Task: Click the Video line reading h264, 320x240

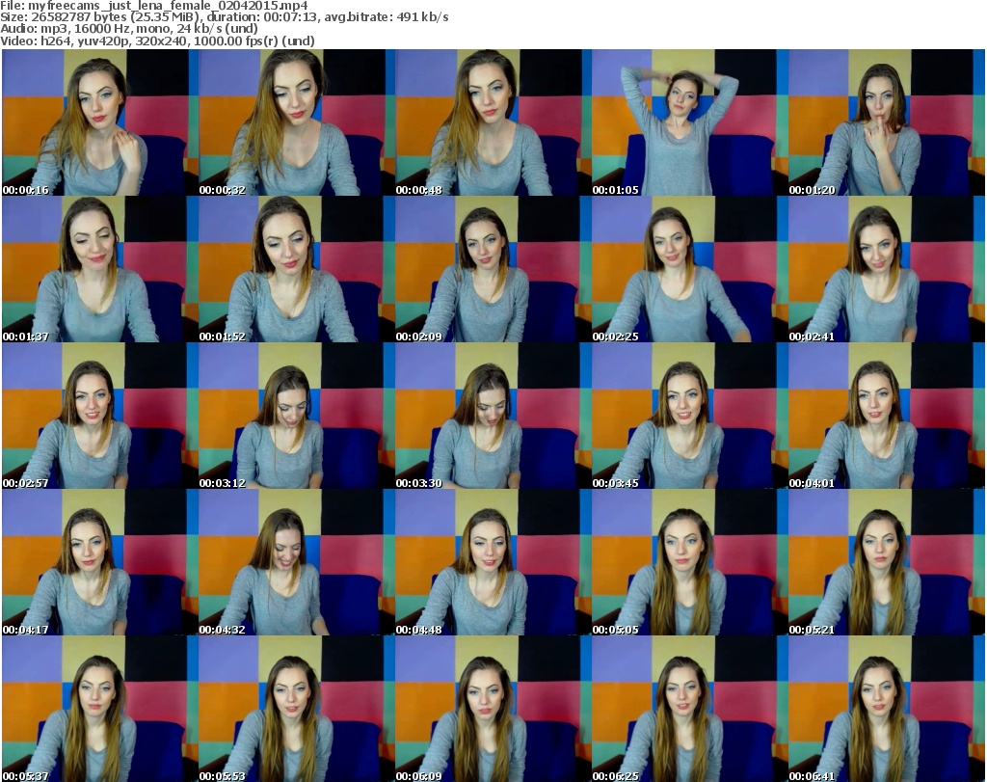Action: click(157, 40)
